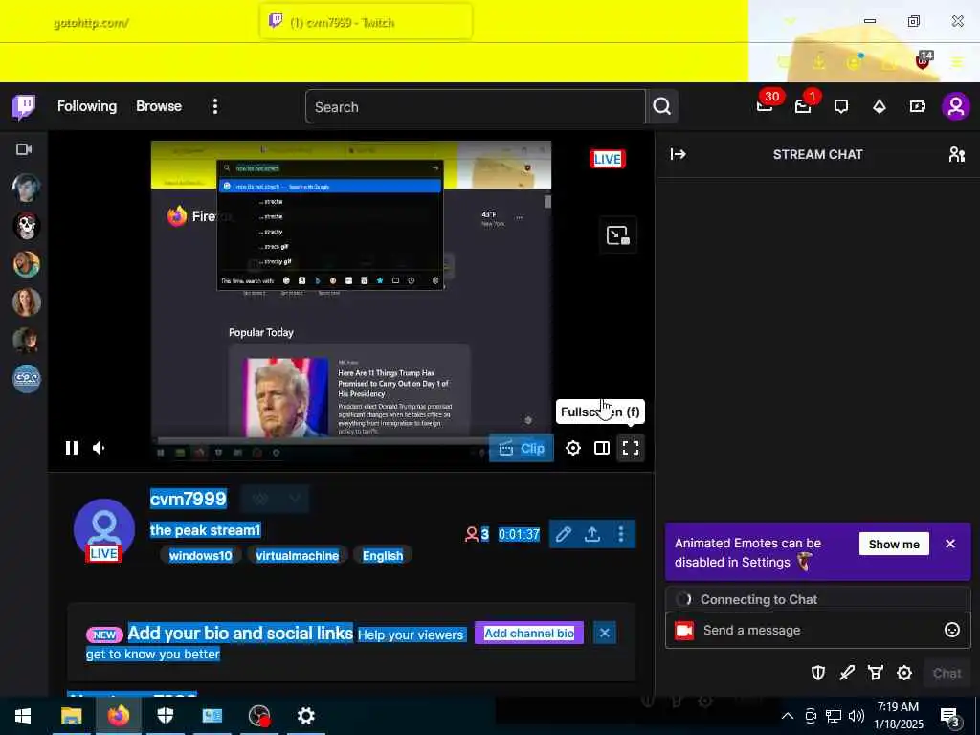Open the Settings gear in the taskbar

pos(305,716)
